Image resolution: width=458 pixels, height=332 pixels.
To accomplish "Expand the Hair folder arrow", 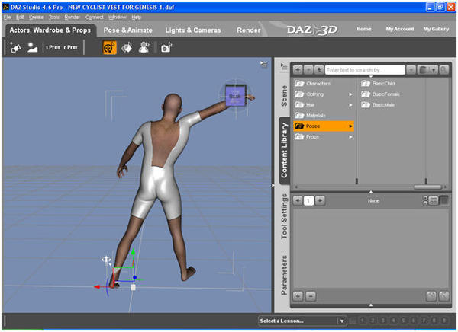I will pyautogui.click(x=350, y=105).
